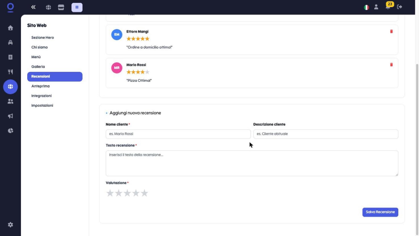Select the highlighted website globe sidebar icon
The image size is (419, 236).
(x=10, y=87)
